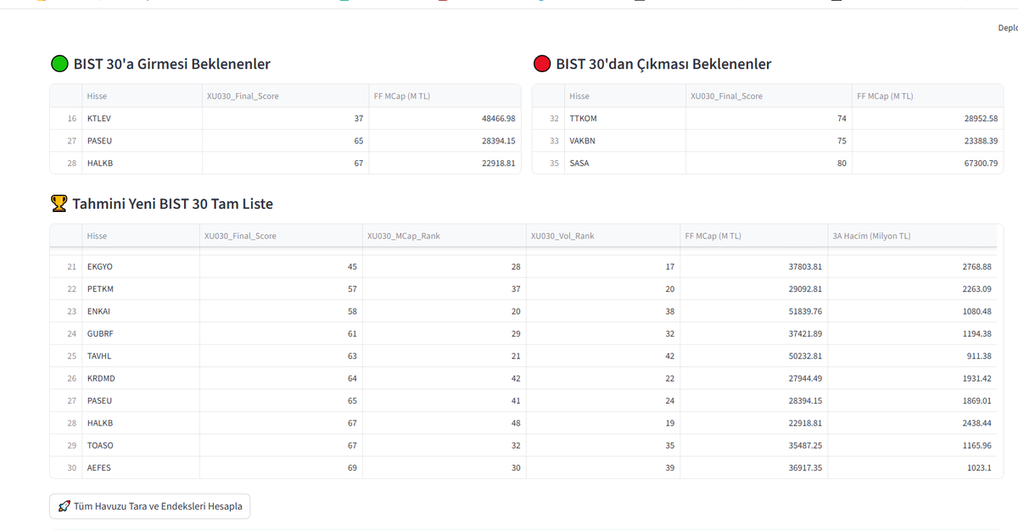1018x530 pixels.
Task: Sort Girmesi Beklenenler table by Hisse header
Action: coord(142,96)
